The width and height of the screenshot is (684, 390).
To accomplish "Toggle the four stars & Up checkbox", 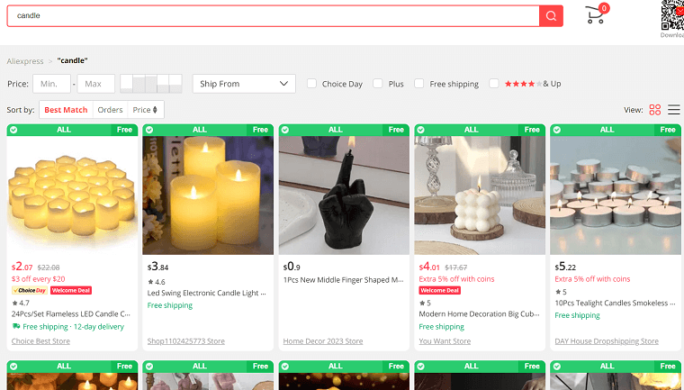I will (494, 84).
